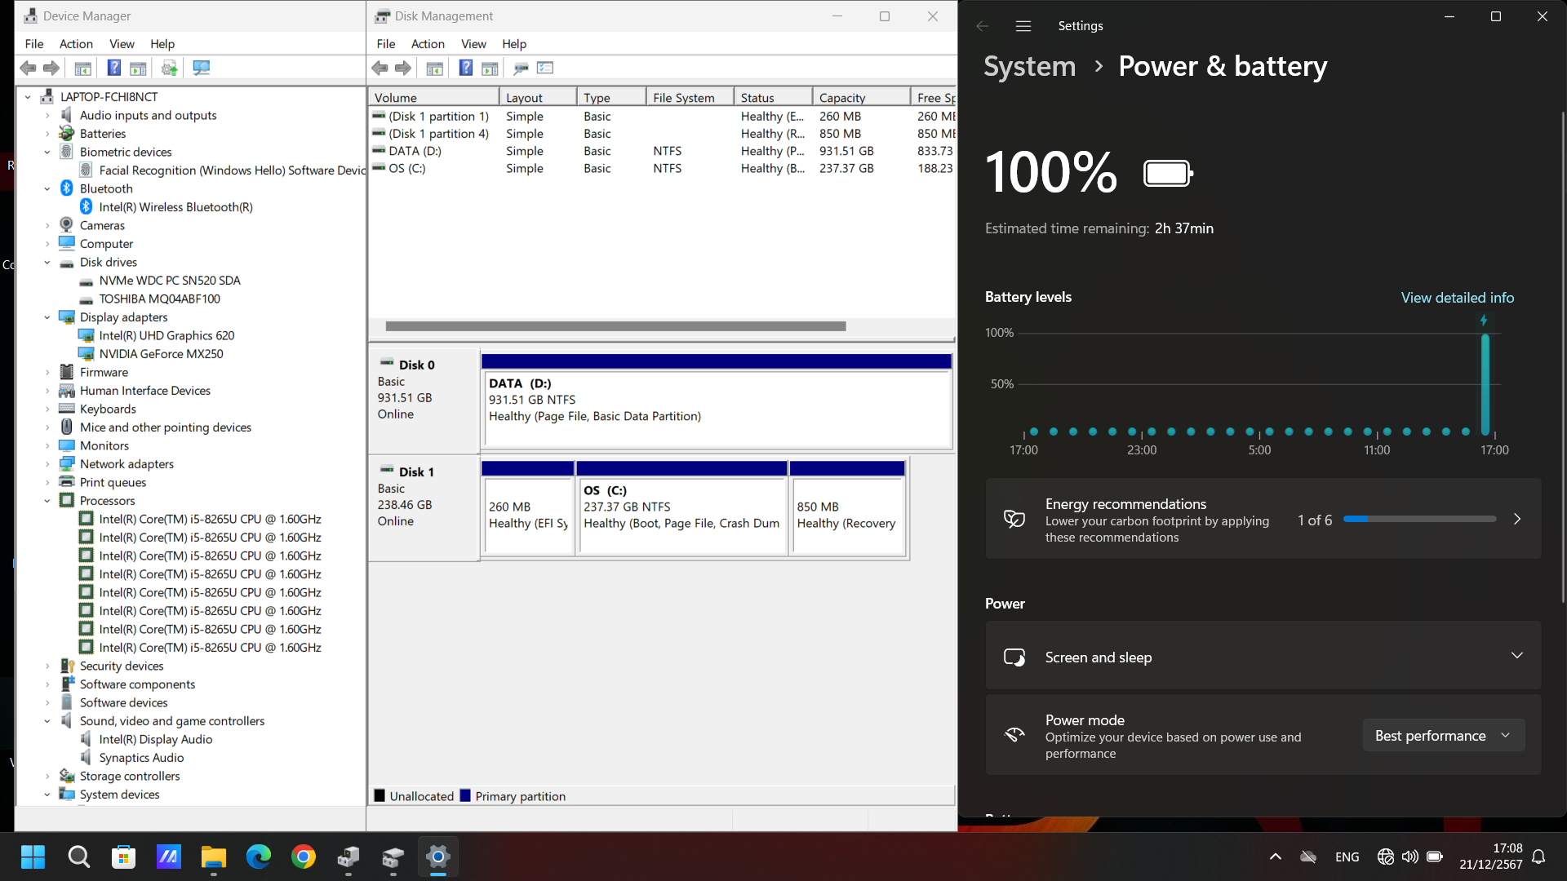Click View detailed info link
This screenshot has height=881, width=1567.
point(1458,298)
